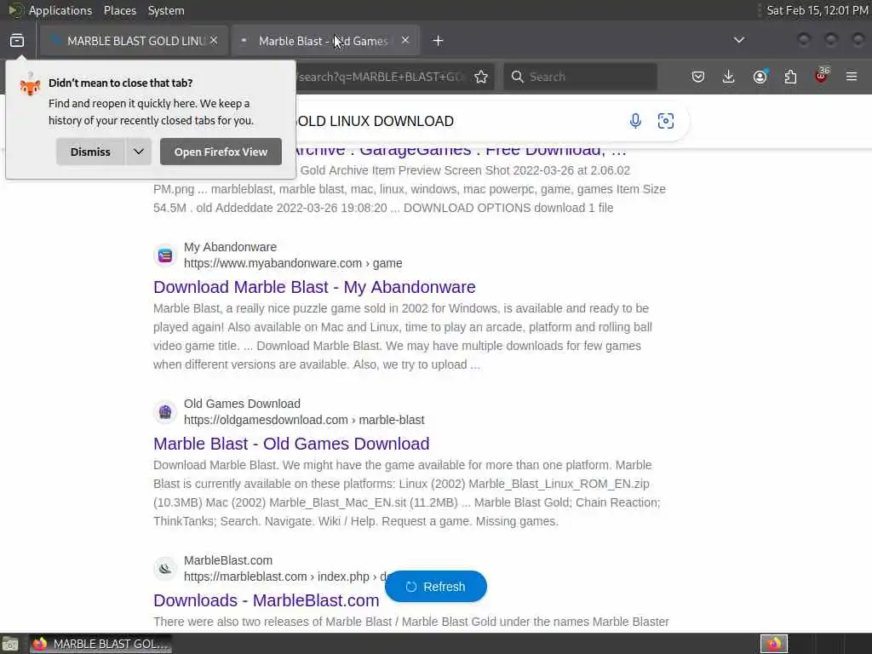The image size is (872, 654).
Task: Open the Applications menu
Action: [60, 10]
